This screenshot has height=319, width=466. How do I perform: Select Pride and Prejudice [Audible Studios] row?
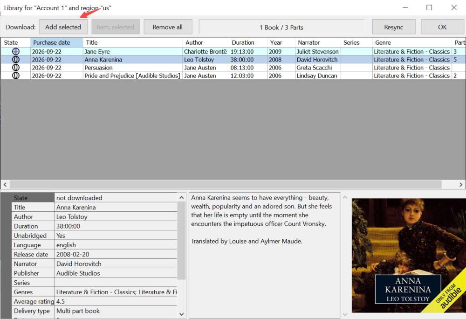click(233, 76)
